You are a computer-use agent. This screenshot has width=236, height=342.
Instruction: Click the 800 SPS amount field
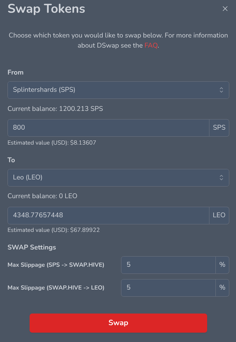point(109,128)
